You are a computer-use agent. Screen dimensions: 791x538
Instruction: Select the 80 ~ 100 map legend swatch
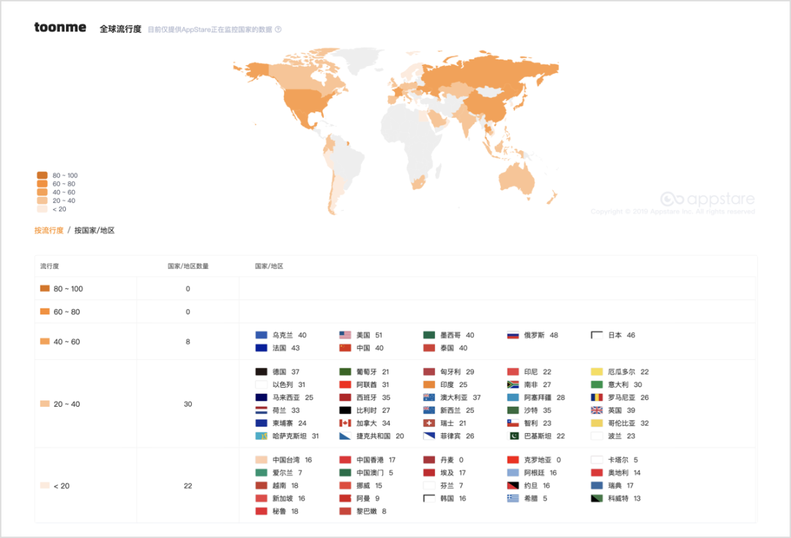[42, 176]
